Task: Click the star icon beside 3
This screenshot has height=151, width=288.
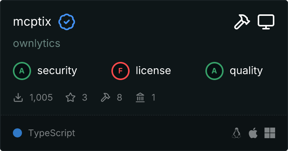Action: pyautogui.click(x=70, y=98)
